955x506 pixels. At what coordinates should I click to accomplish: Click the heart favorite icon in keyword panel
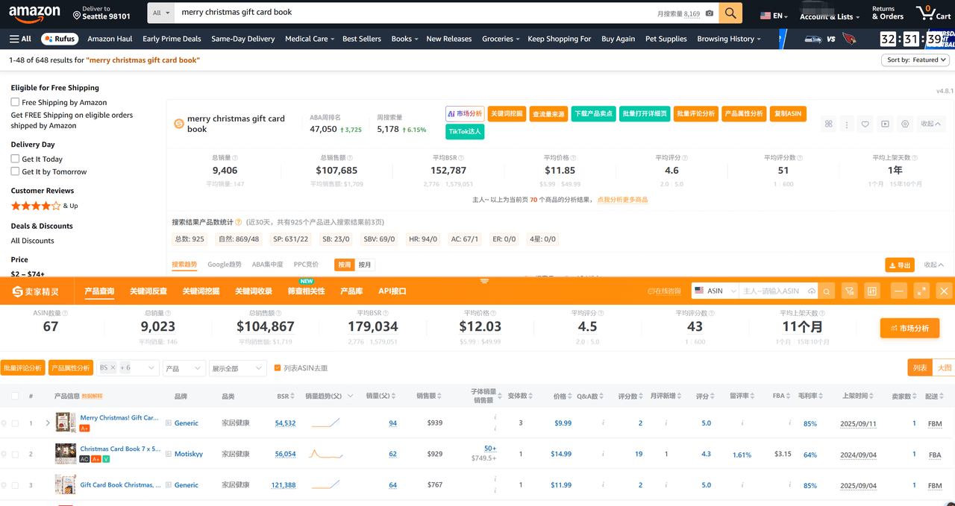[x=865, y=124]
